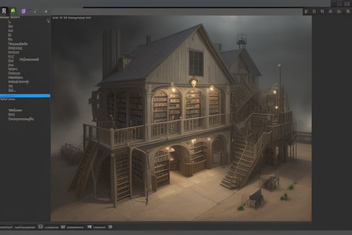
Task: Click the fourth icon in the top-right icon row
Action: click(x=330, y=11)
